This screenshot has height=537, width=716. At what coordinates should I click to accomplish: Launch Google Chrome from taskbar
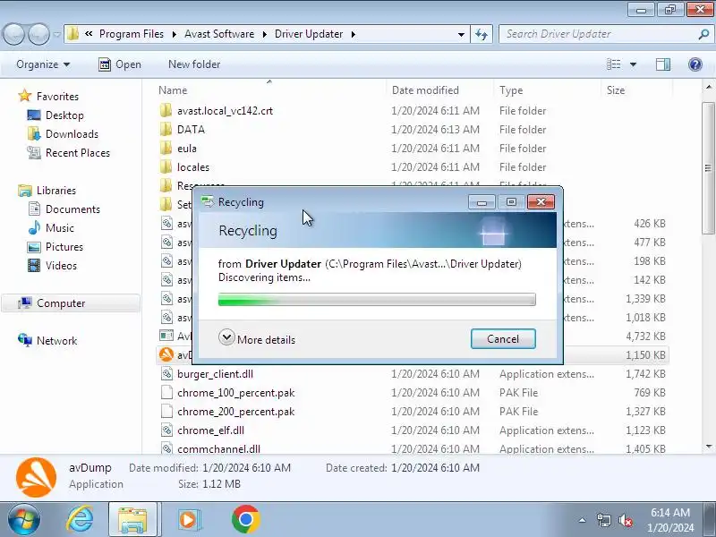pos(245,519)
